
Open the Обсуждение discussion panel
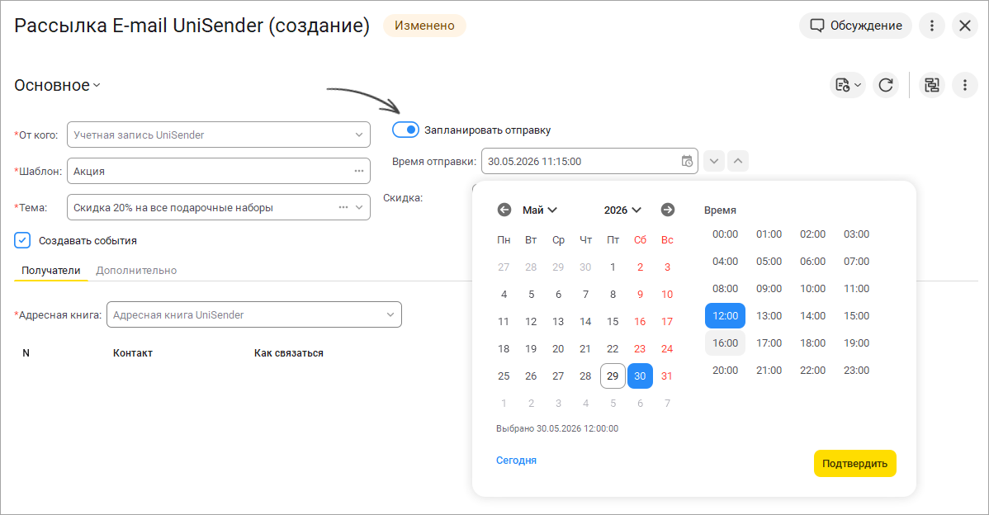coord(855,26)
